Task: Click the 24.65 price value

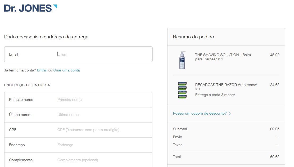Action: click(x=275, y=85)
